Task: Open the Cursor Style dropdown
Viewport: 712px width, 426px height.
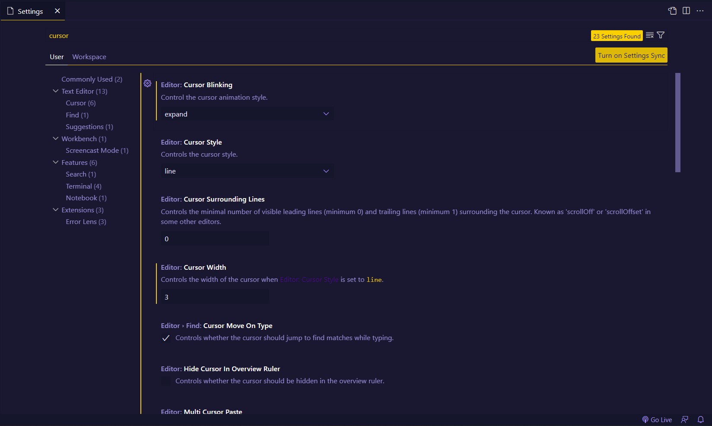Action: pos(247,171)
